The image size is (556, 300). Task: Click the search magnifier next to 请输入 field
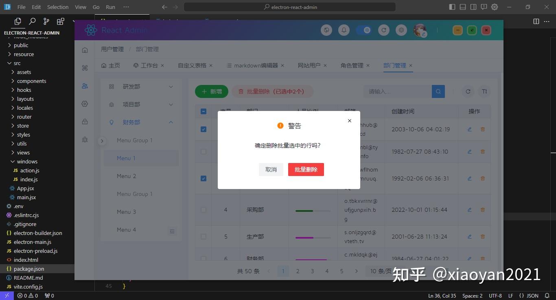[438, 91]
